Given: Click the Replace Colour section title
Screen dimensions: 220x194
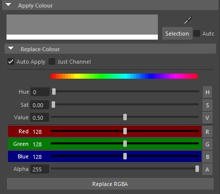Looking at the screenshot, I should click(40, 49).
